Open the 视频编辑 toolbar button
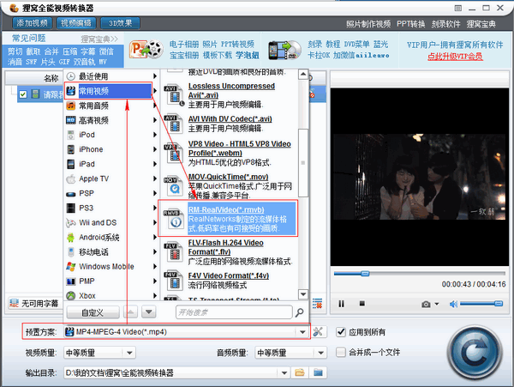The height and width of the screenshot is (387, 514). click(76, 23)
